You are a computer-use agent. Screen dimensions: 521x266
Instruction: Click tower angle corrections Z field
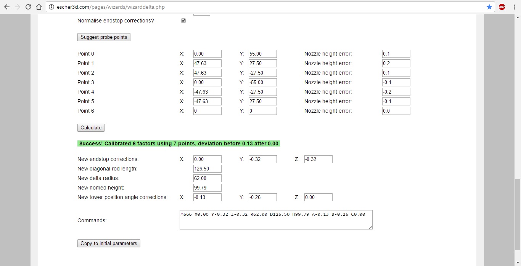(318, 198)
